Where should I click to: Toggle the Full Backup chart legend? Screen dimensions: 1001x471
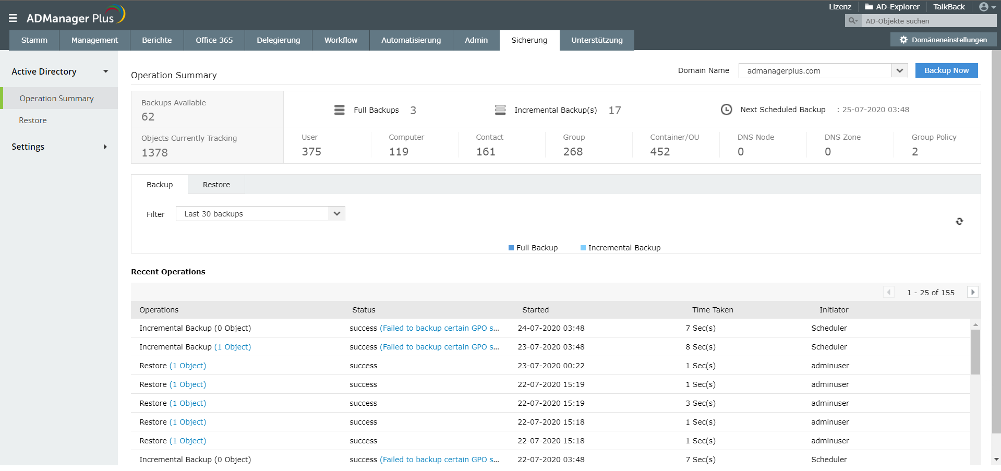(533, 247)
